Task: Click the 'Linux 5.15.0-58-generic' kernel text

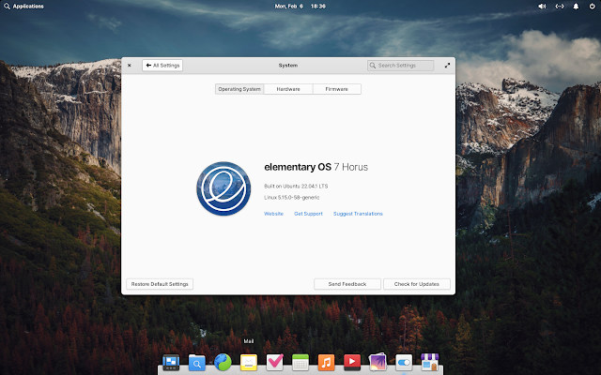Action: tap(292, 198)
